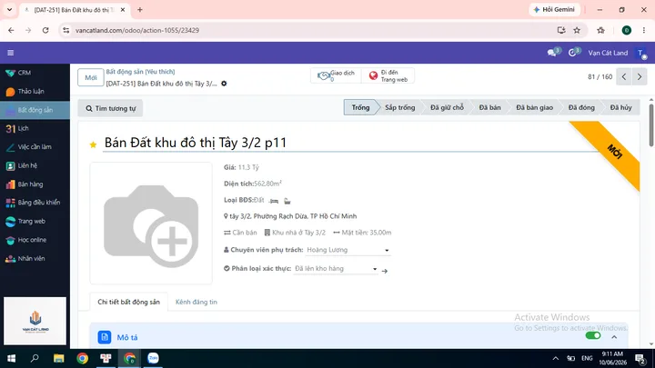
Task: Upload a property photo placeholder
Action: point(151,224)
